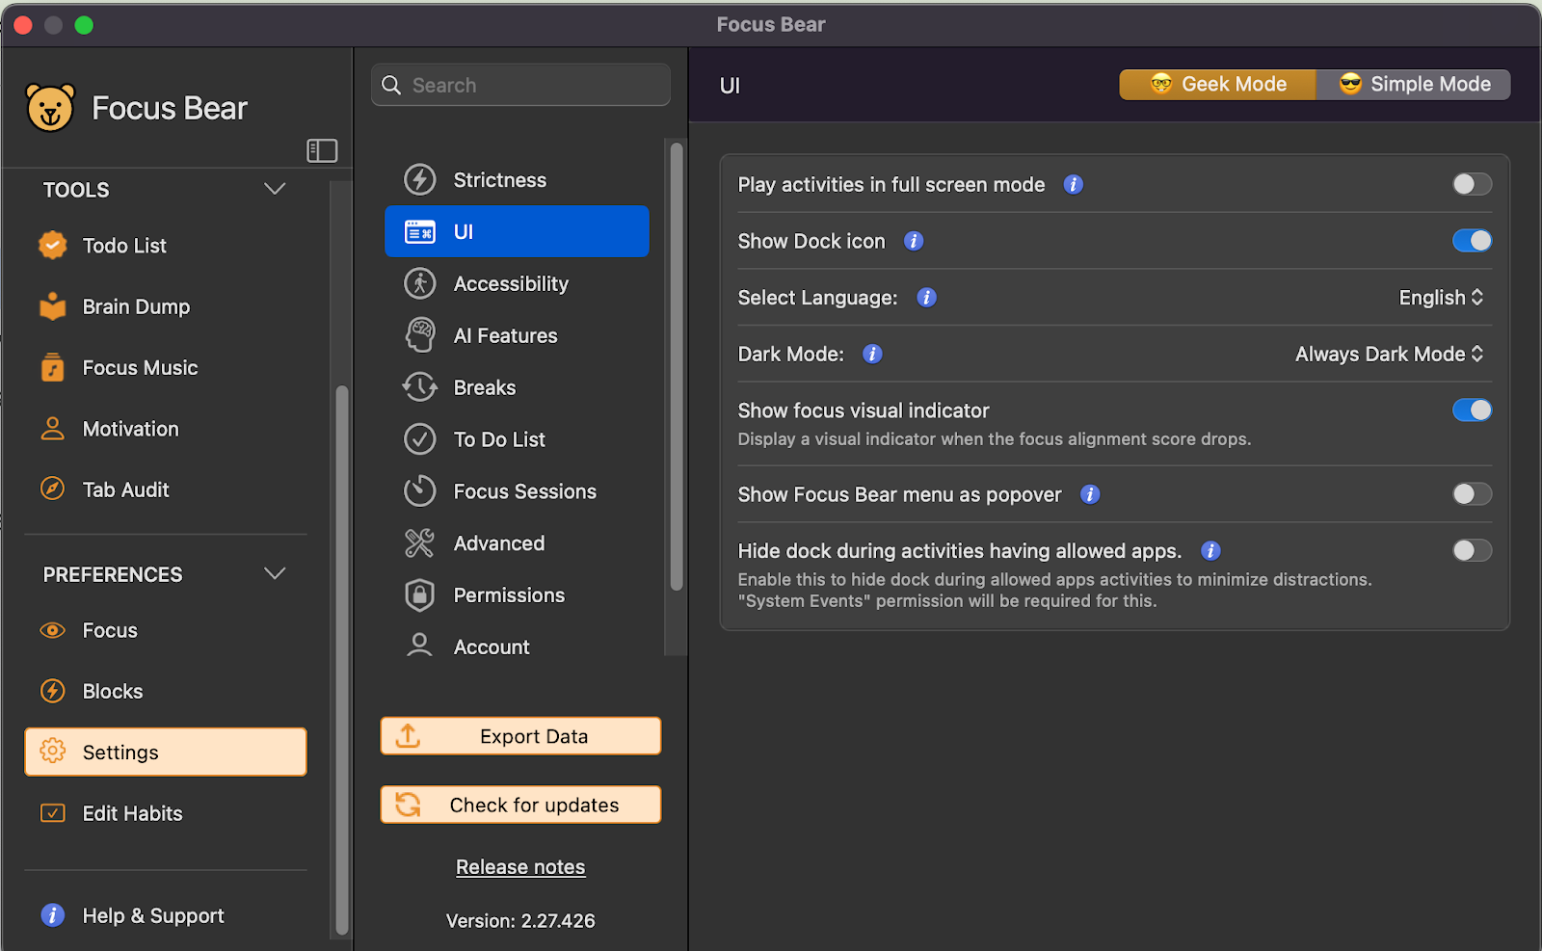1542x951 pixels.
Task: Click the Advanced wrench and screwdriver icon
Action: [419, 543]
